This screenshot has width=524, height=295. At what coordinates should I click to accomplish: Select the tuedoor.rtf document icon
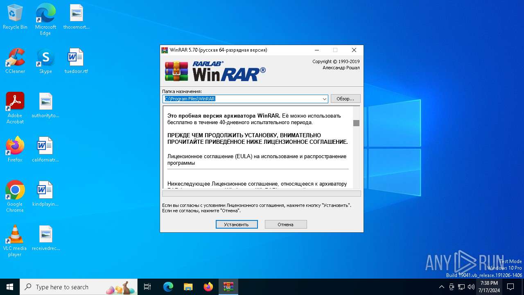[76, 61]
